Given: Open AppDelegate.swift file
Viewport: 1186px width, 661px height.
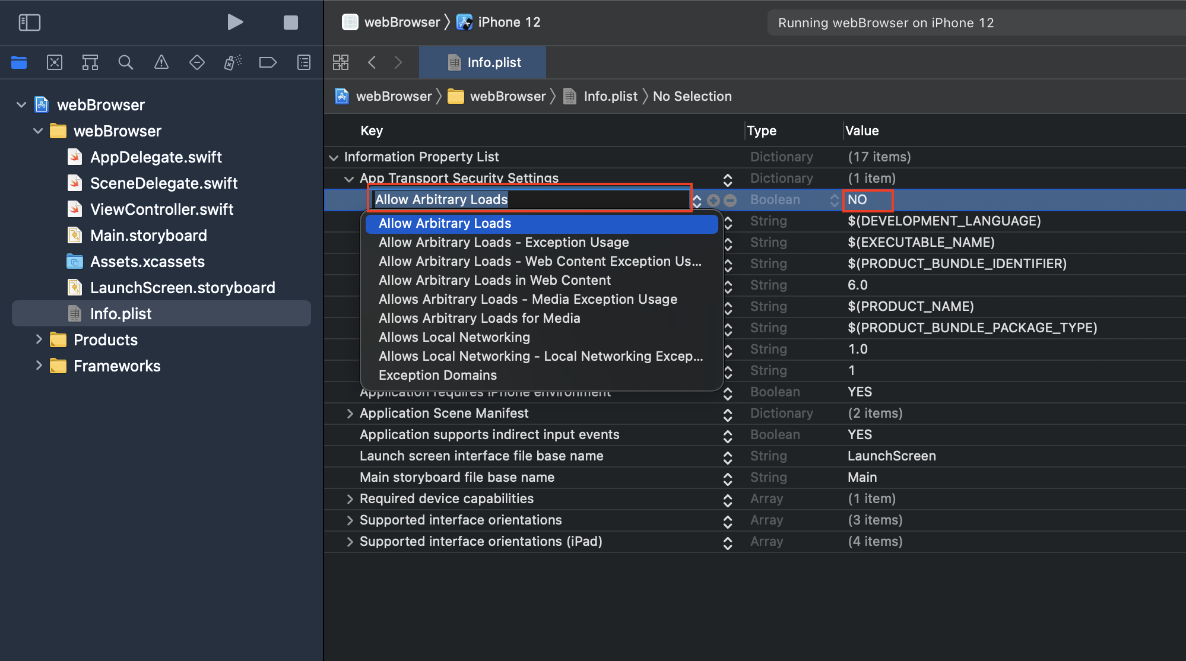Looking at the screenshot, I should pyautogui.click(x=156, y=157).
